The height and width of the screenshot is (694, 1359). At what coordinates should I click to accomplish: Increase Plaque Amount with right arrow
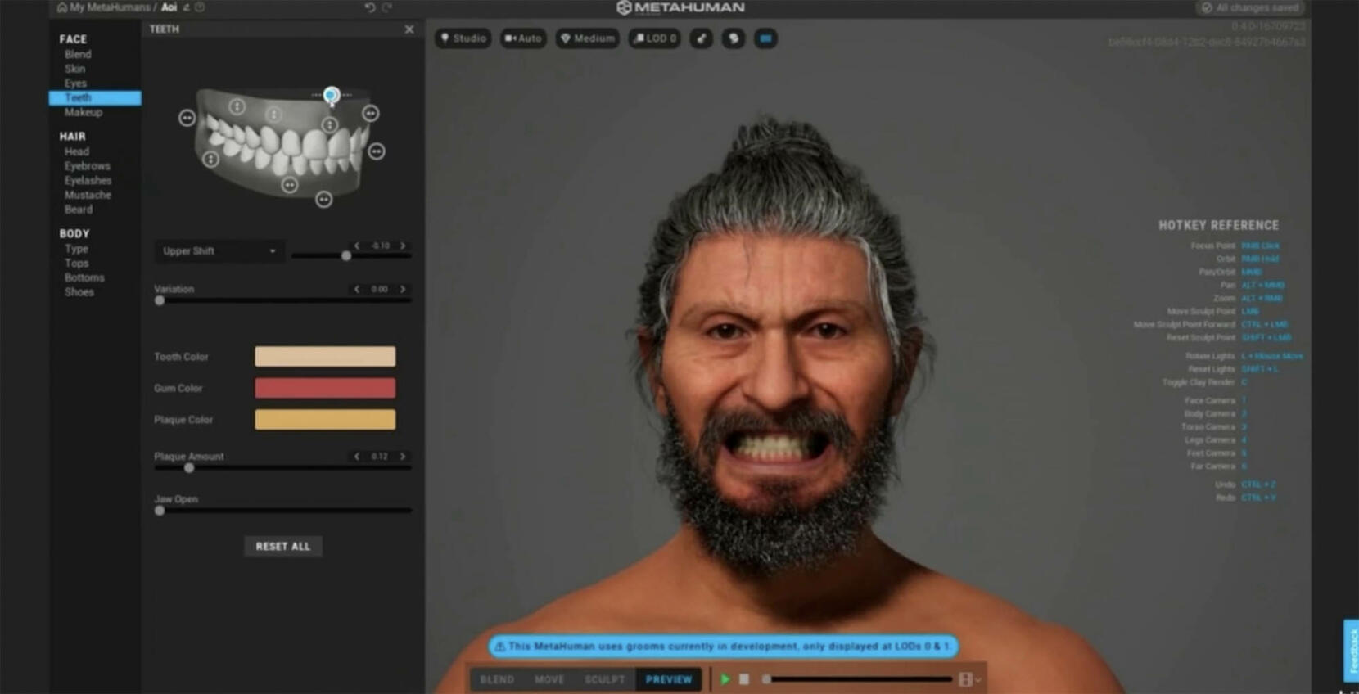point(403,457)
